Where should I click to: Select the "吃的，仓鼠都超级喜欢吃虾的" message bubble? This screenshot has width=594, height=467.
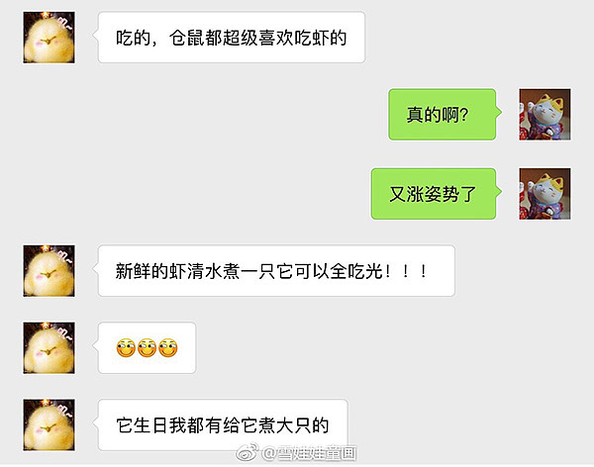[231, 38]
